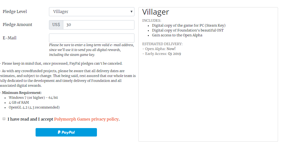Click the "E-Mail" field label

[x=9, y=38]
